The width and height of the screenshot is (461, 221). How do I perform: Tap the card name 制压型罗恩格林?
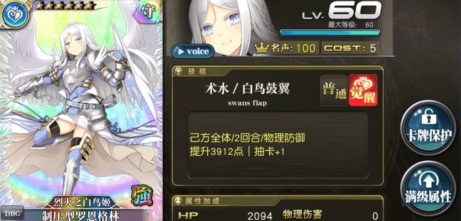tap(81, 216)
